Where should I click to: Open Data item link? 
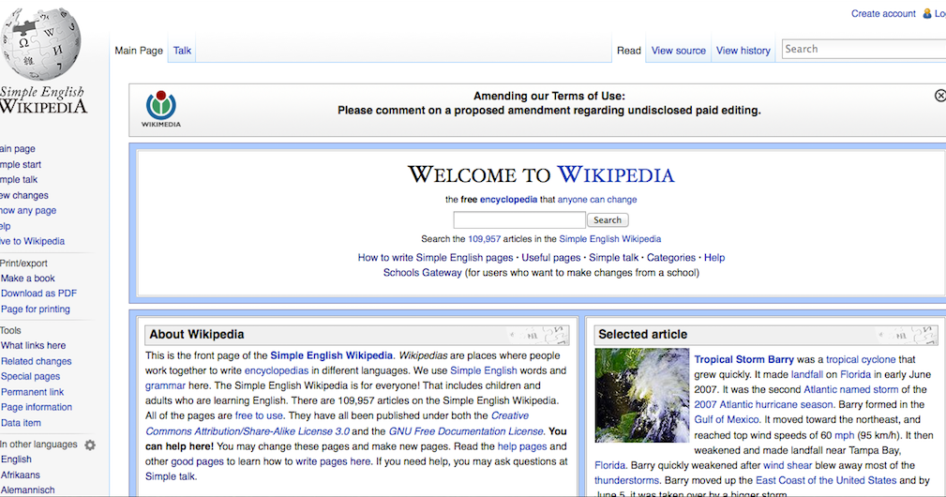pos(21,423)
